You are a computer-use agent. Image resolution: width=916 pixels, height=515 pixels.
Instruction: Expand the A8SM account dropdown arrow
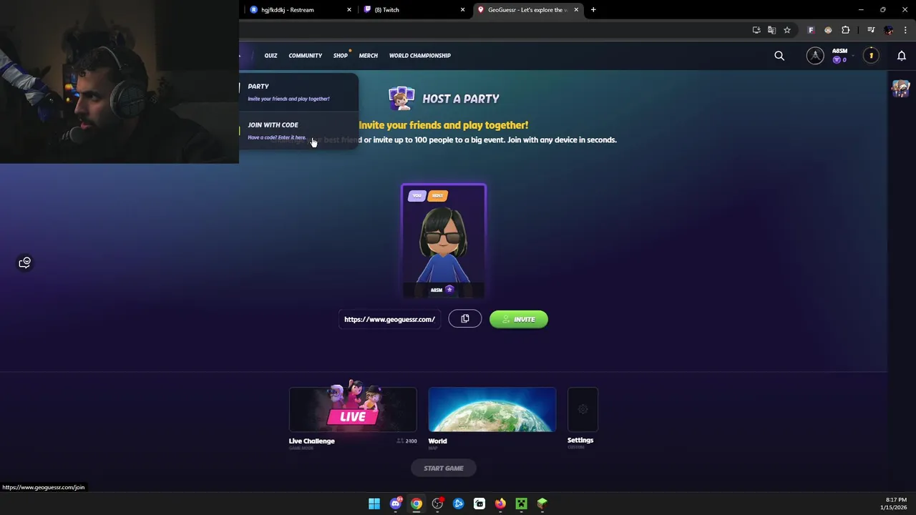click(853, 56)
